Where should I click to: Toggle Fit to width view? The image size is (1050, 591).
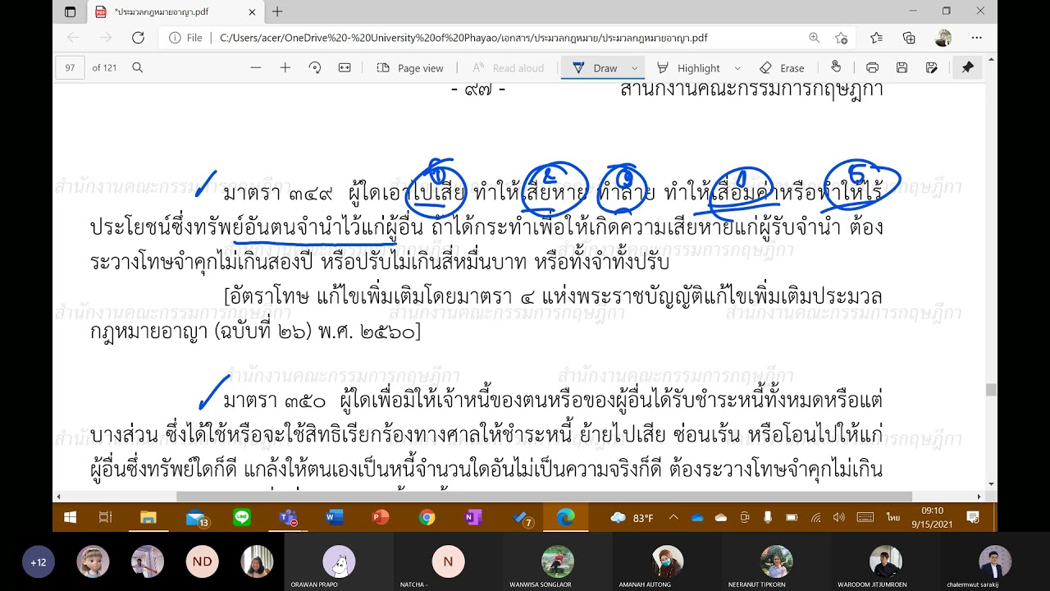343,68
